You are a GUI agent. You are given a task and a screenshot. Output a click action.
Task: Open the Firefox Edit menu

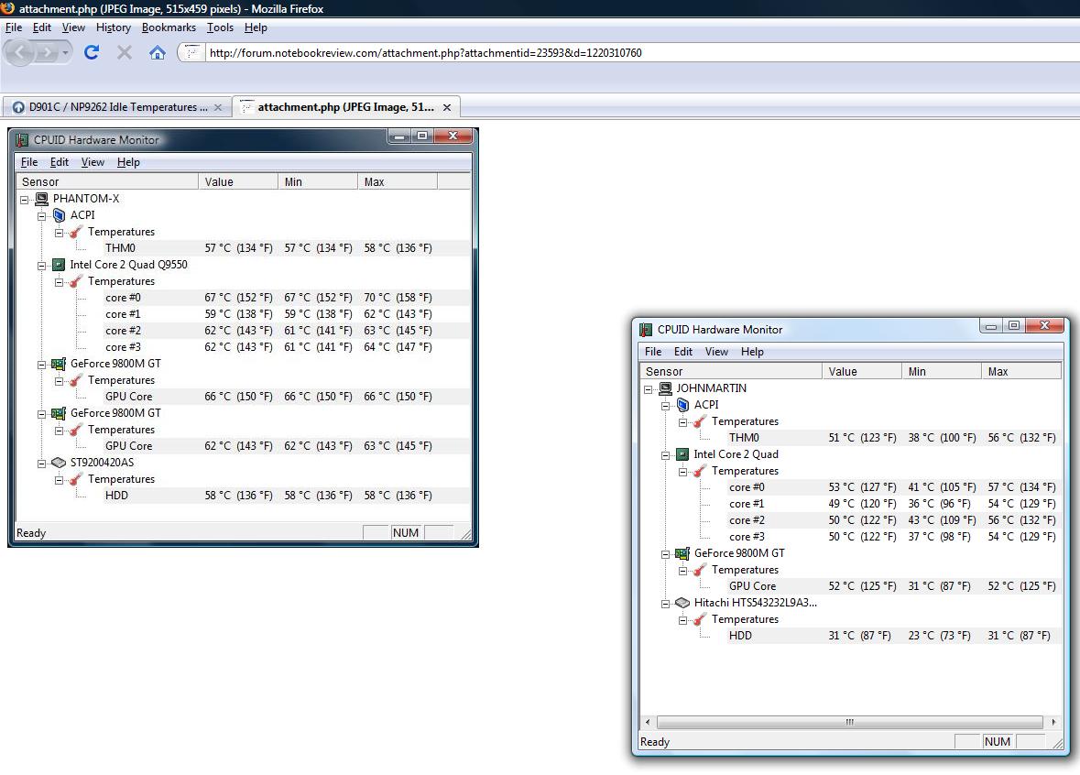(42, 27)
